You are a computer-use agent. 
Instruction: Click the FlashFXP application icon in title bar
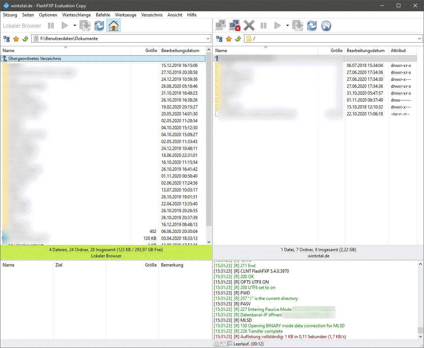(x=6, y=5)
